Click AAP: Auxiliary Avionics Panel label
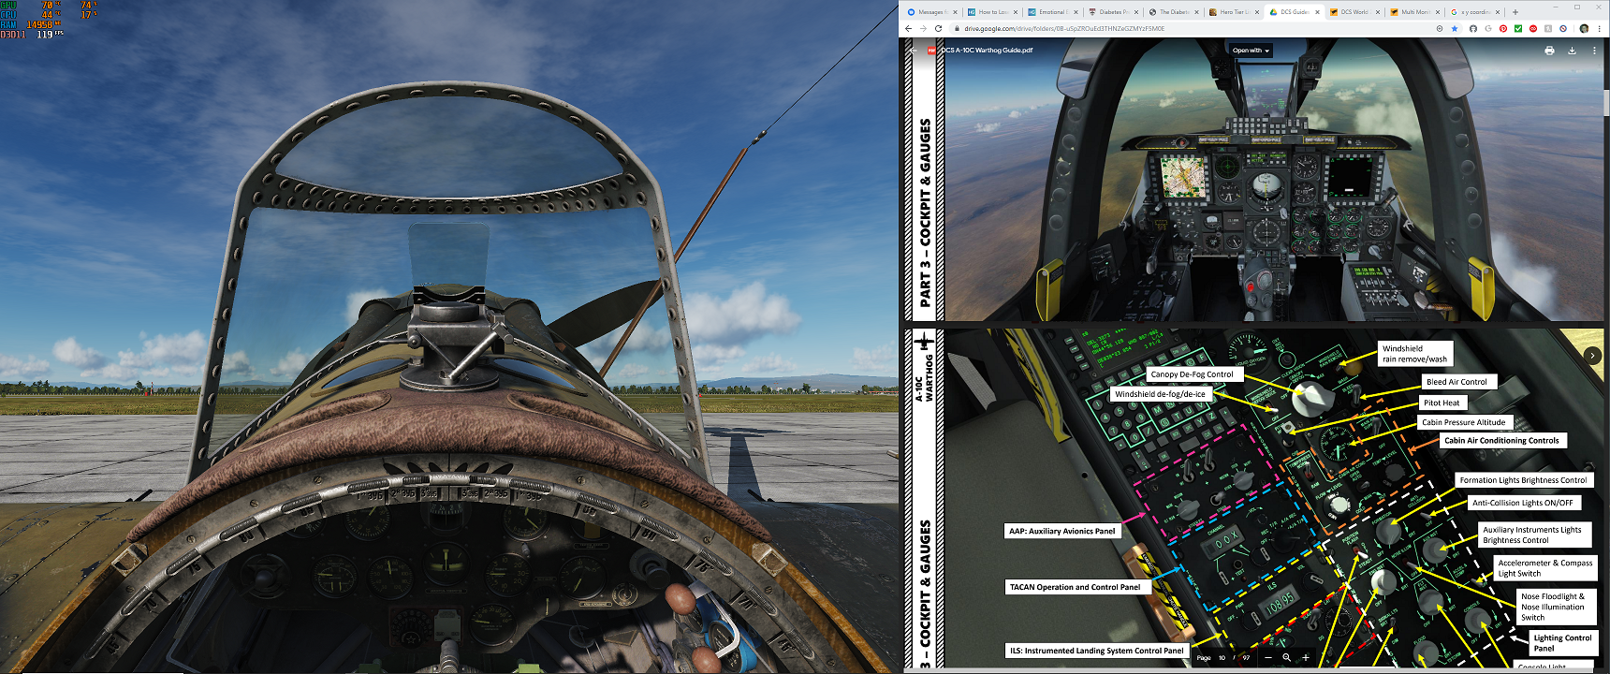The width and height of the screenshot is (1610, 674). 1062,531
